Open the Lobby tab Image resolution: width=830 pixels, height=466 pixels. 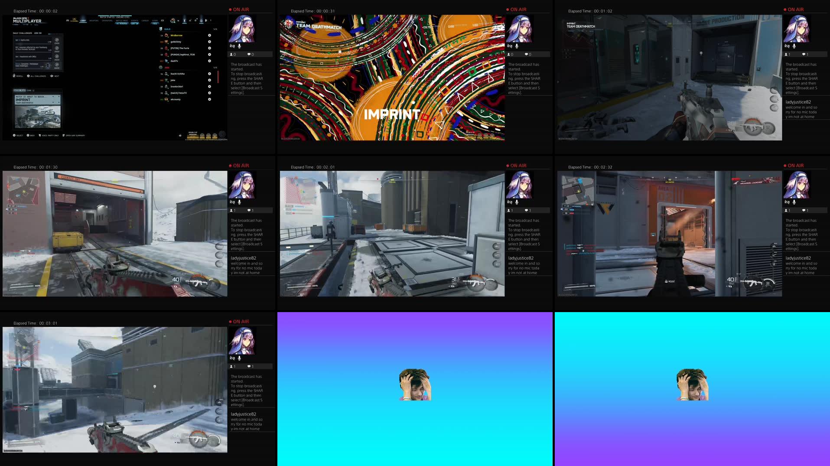coord(83,20)
